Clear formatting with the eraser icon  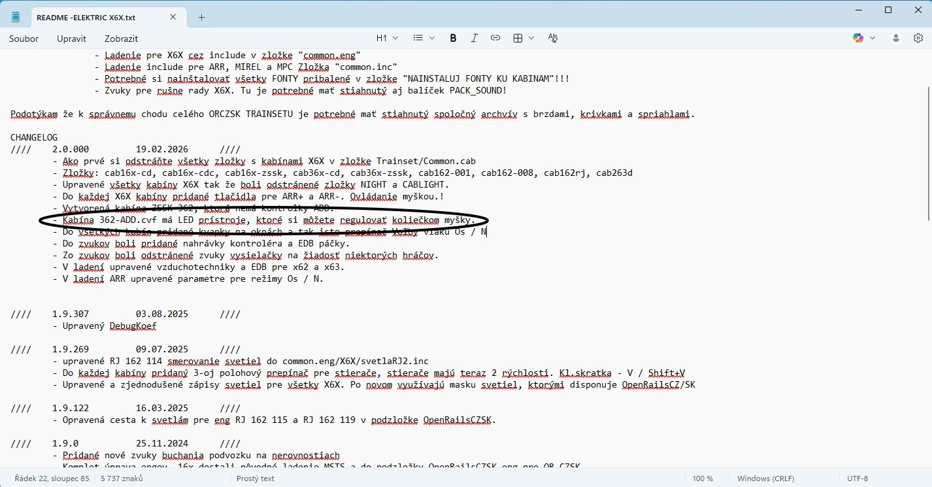coord(553,39)
